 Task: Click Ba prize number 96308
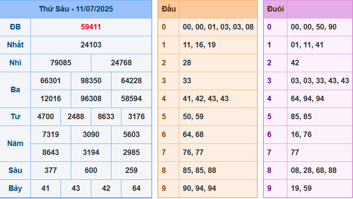[x=91, y=99]
